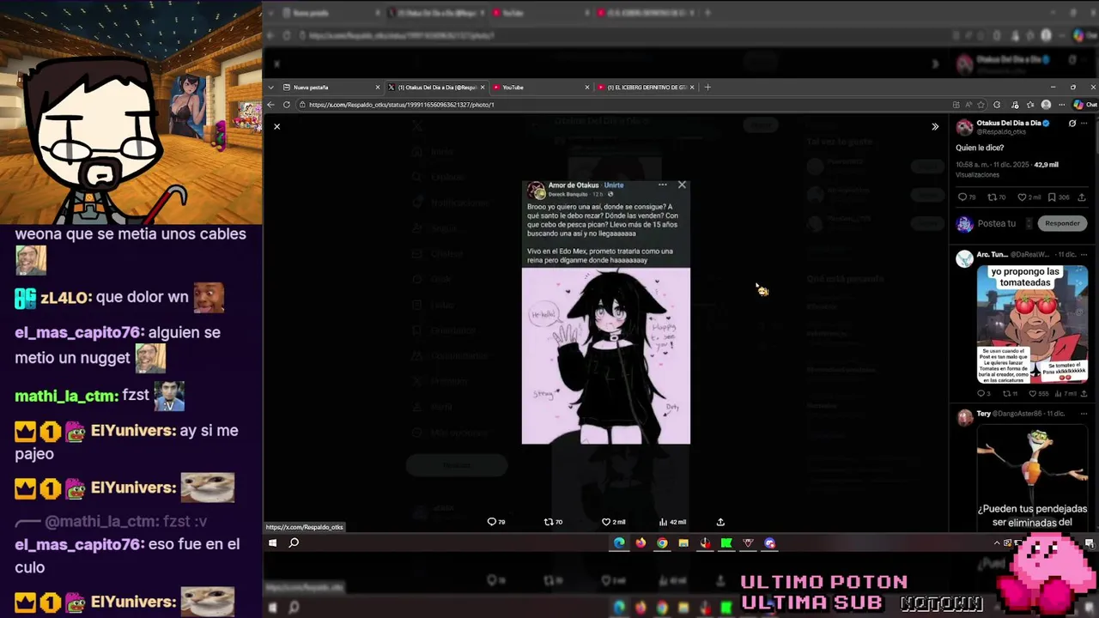Open the anime girl drawing image
The width and height of the screenshot is (1099, 618).
click(x=605, y=355)
